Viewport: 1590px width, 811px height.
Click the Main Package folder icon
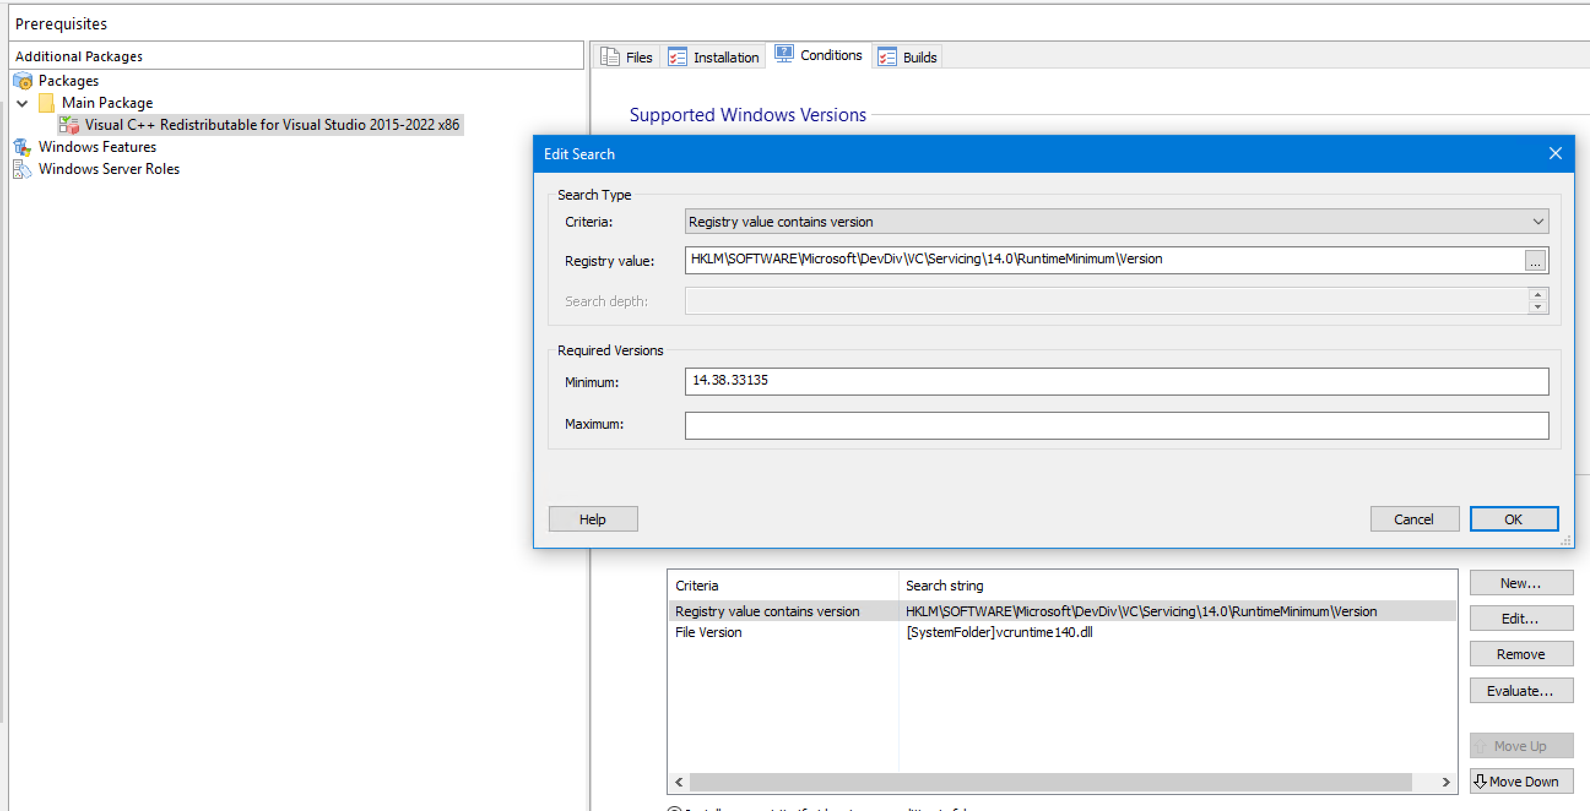click(x=46, y=103)
